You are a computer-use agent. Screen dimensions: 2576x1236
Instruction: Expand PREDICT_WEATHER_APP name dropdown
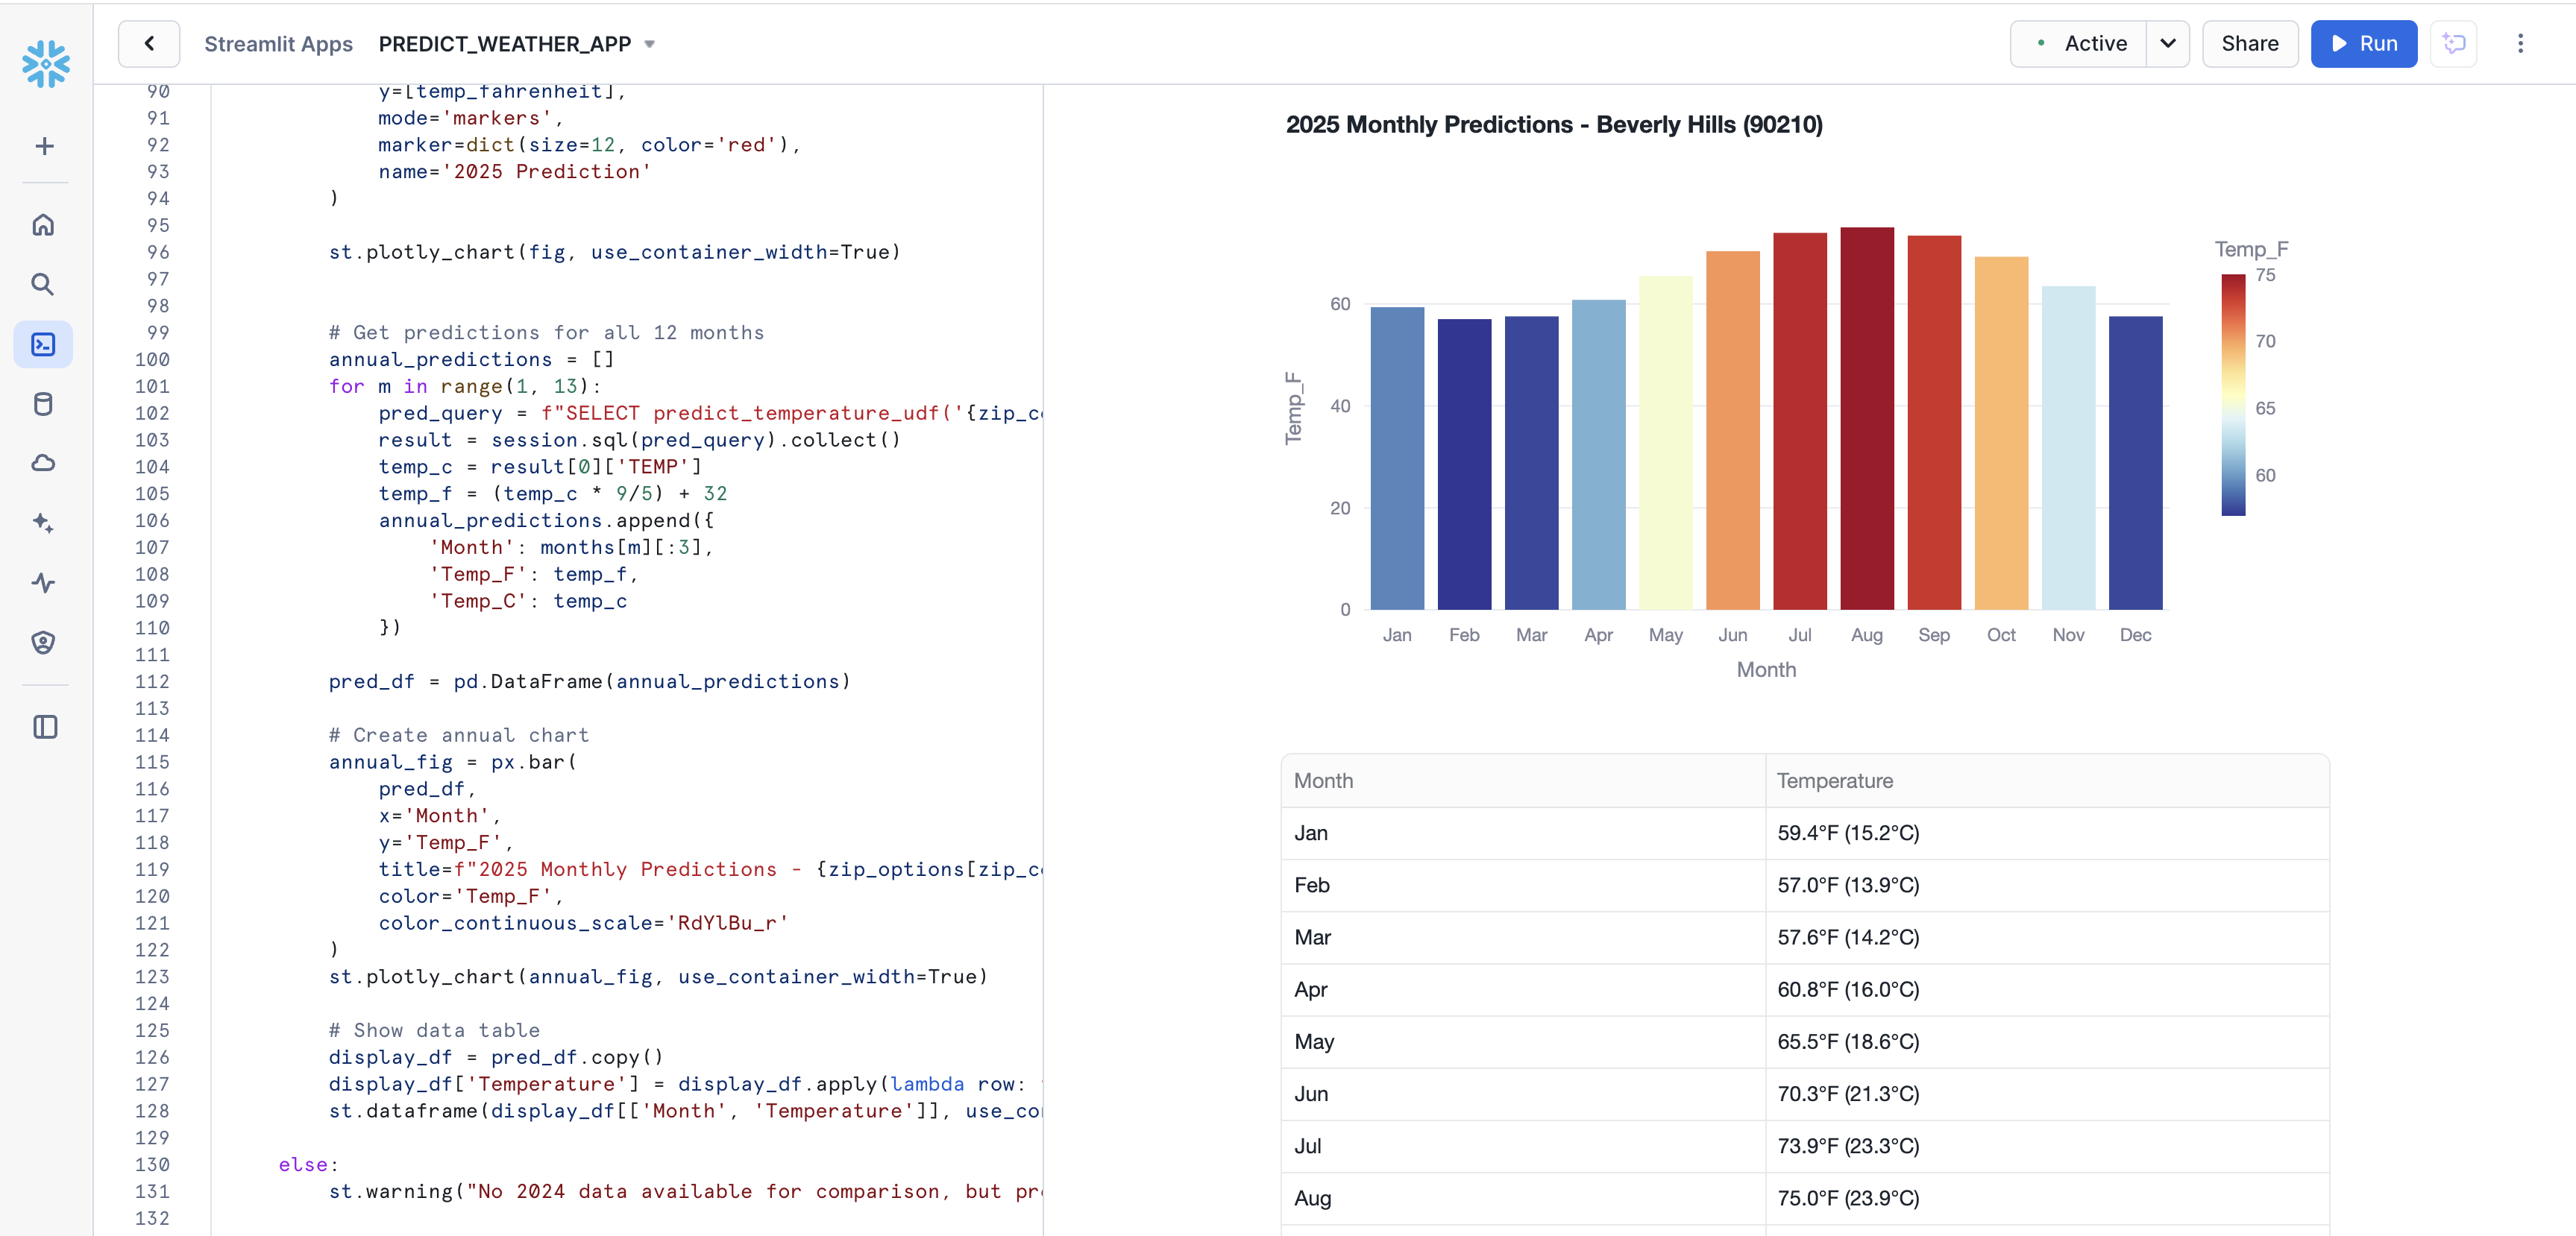point(650,44)
